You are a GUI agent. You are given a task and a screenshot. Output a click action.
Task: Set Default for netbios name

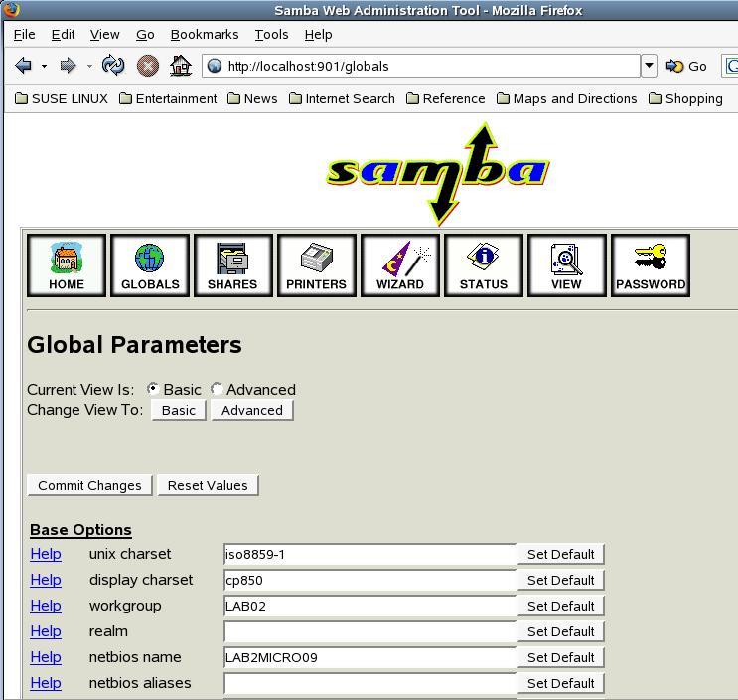coord(560,657)
